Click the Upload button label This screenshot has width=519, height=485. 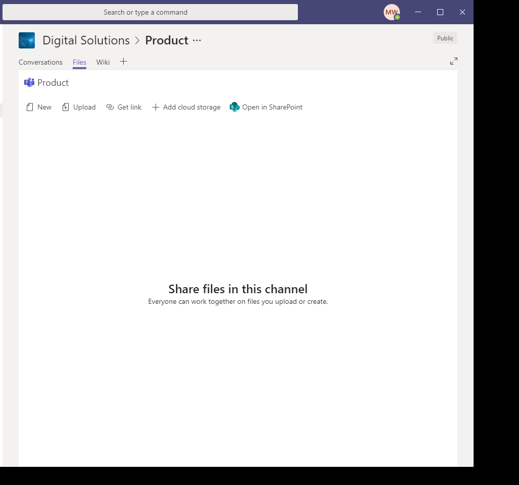(x=84, y=107)
